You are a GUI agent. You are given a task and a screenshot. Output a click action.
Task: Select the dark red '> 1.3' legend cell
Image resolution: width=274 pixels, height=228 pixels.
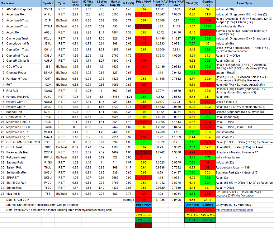pyautogui.click(x=143, y=225)
